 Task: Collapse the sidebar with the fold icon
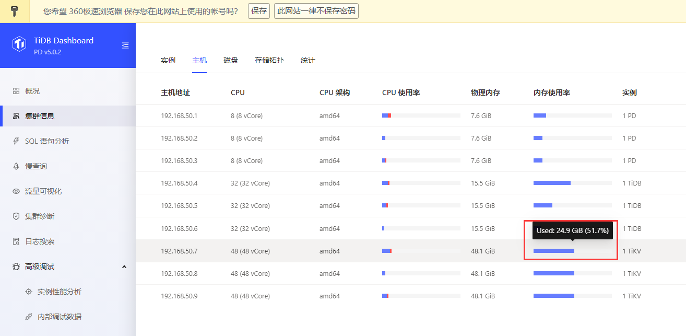coord(125,45)
